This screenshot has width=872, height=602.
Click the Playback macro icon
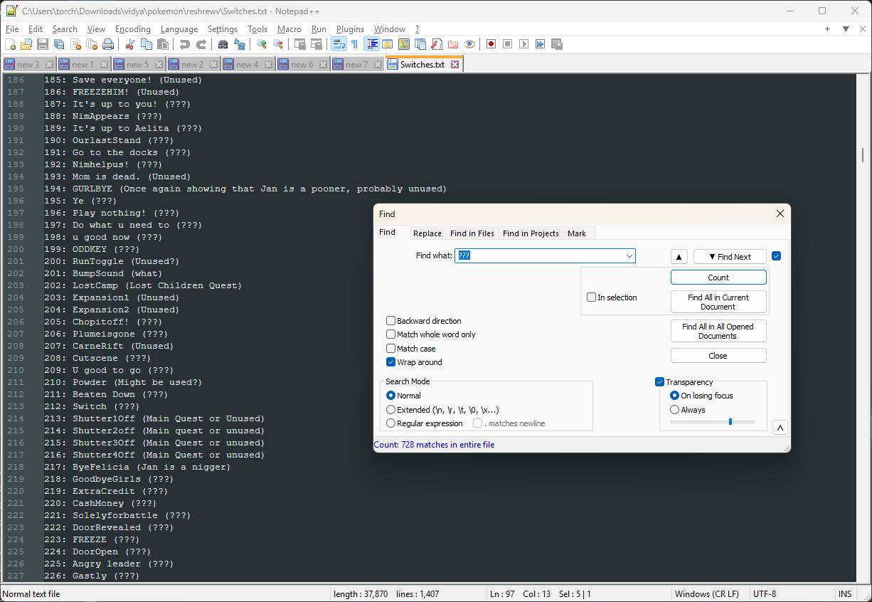click(524, 44)
